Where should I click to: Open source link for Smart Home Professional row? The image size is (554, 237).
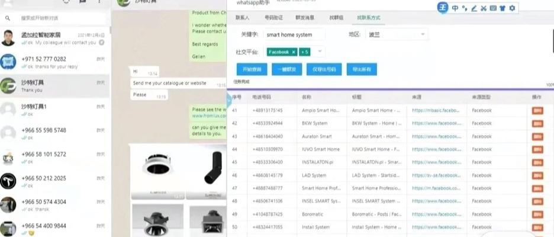point(436,188)
